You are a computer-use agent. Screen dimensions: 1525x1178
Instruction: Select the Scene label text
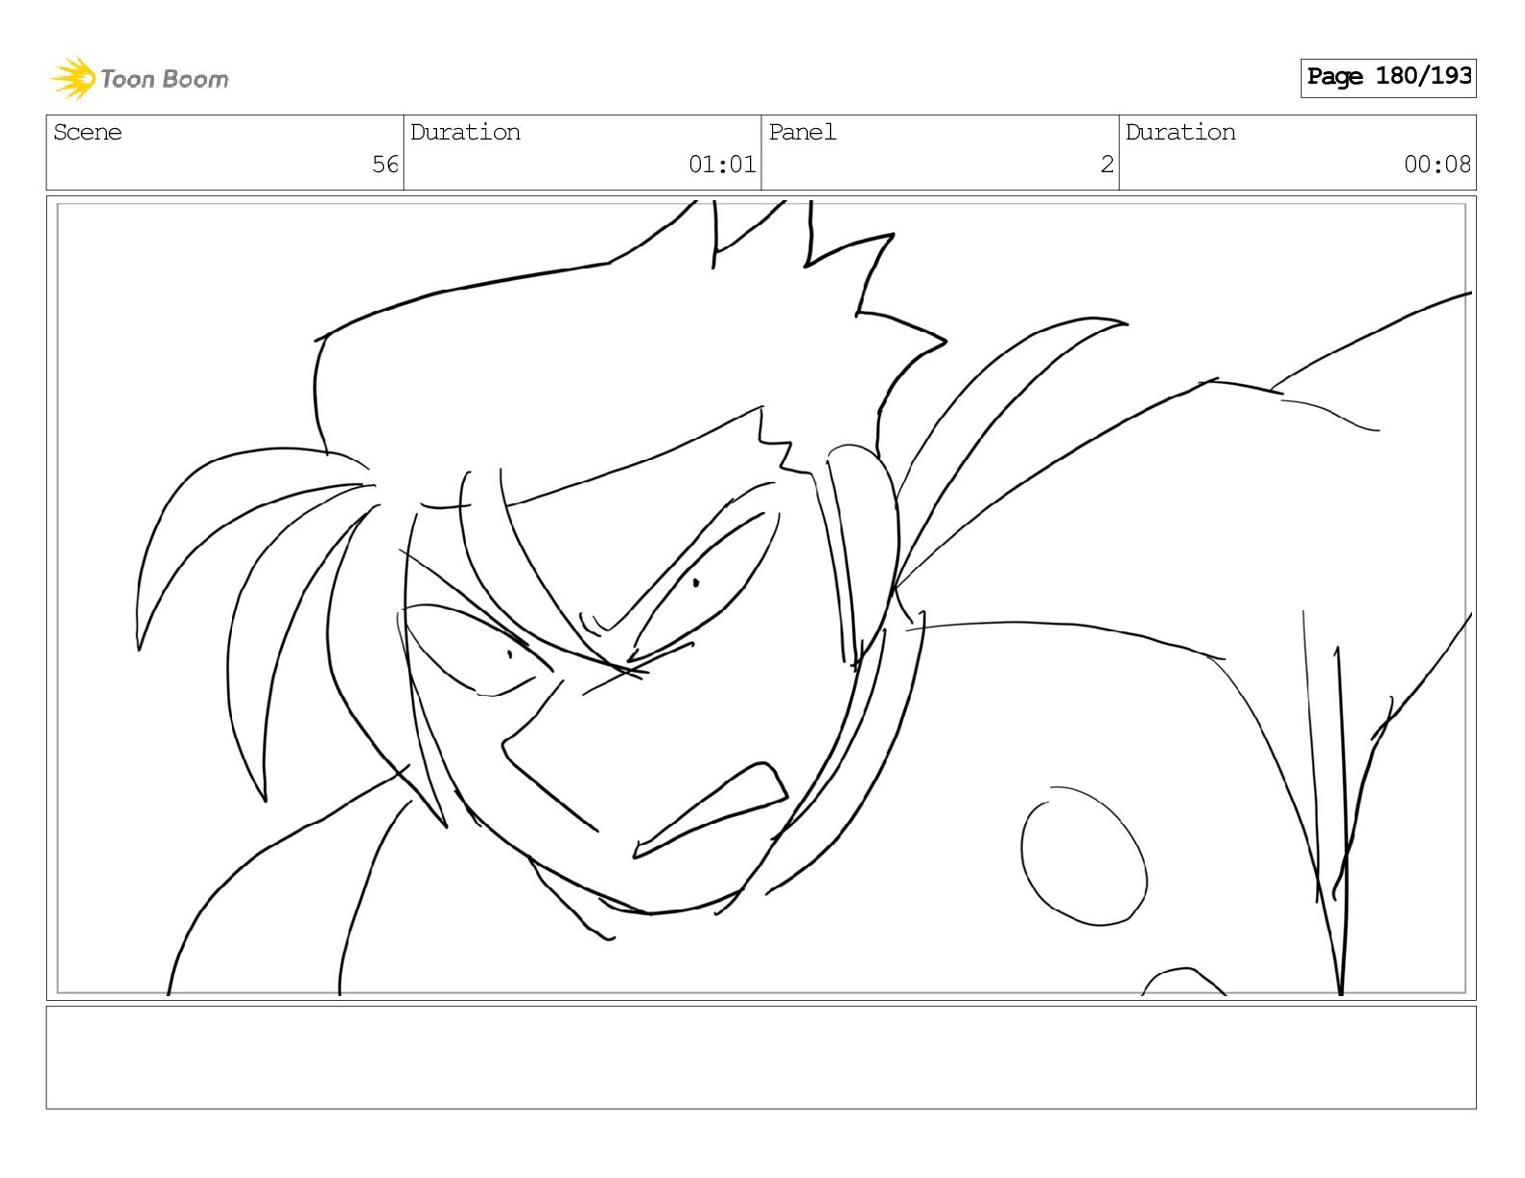[x=88, y=132]
